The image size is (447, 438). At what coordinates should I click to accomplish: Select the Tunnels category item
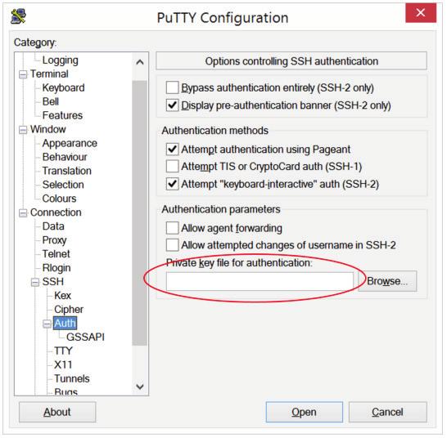72,378
